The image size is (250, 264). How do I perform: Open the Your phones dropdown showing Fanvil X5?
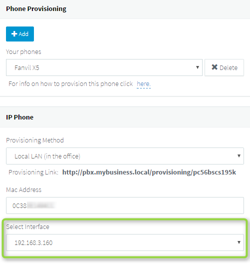pos(104,67)
